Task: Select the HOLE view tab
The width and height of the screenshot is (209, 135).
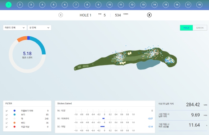Action: 186,28
